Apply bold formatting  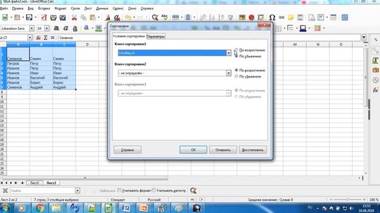click(x=56, y=28)
